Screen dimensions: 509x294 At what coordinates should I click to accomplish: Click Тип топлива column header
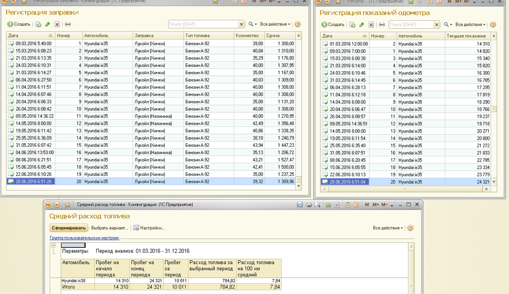tap(209, 35)
